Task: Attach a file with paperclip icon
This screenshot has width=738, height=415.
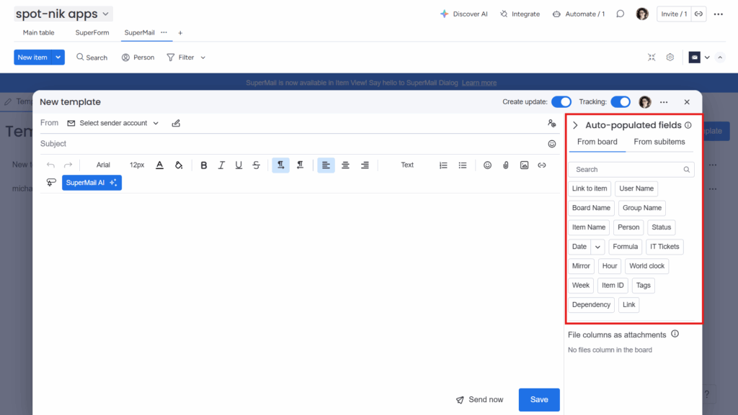Action: 505,165
